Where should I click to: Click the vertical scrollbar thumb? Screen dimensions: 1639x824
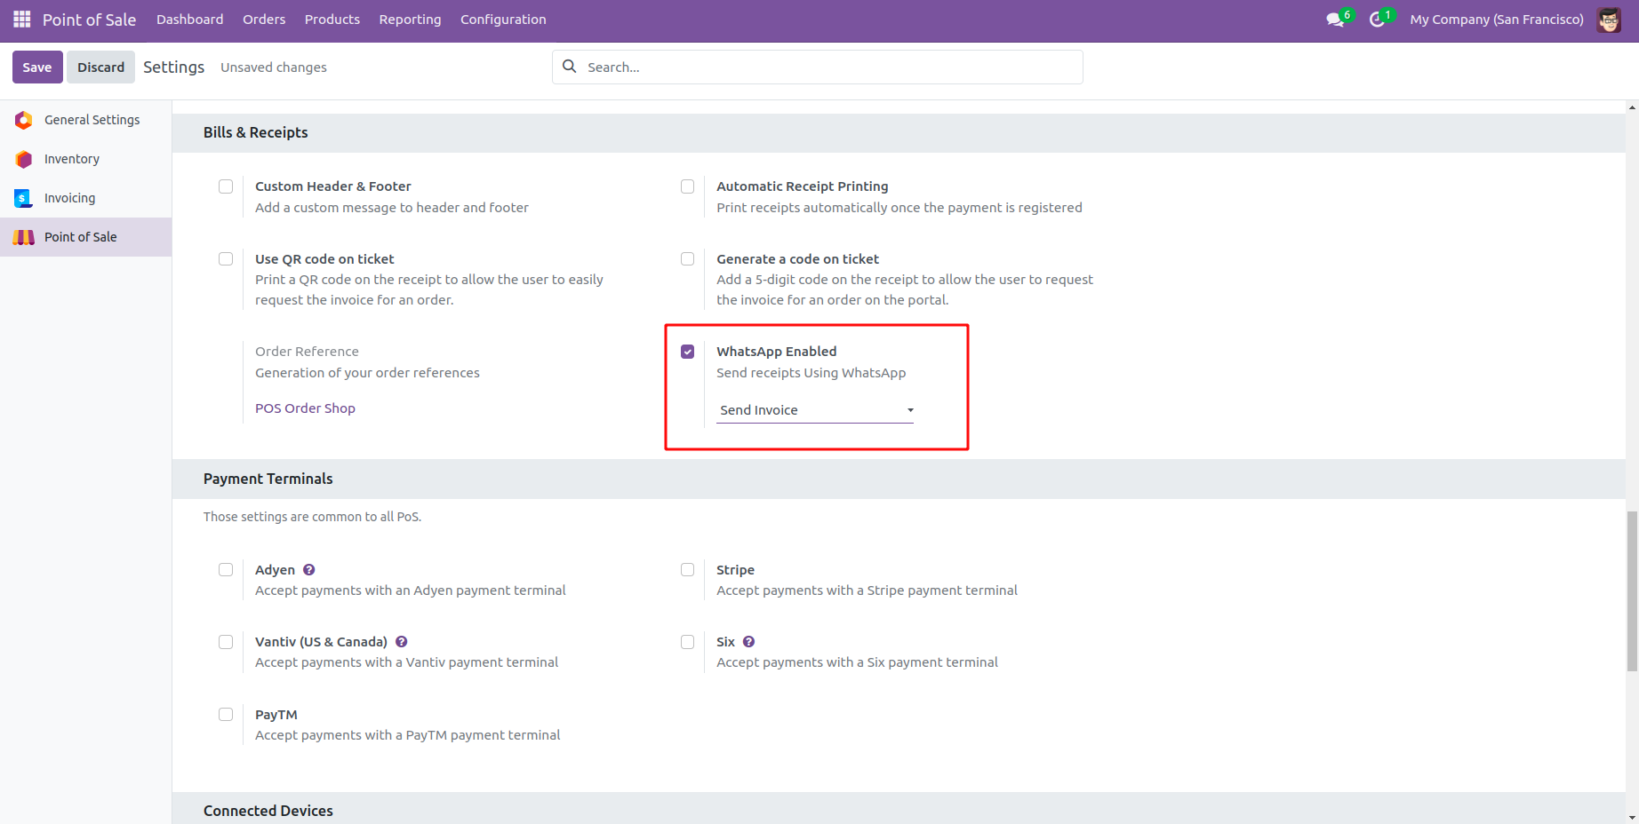tap(1632, 591)
